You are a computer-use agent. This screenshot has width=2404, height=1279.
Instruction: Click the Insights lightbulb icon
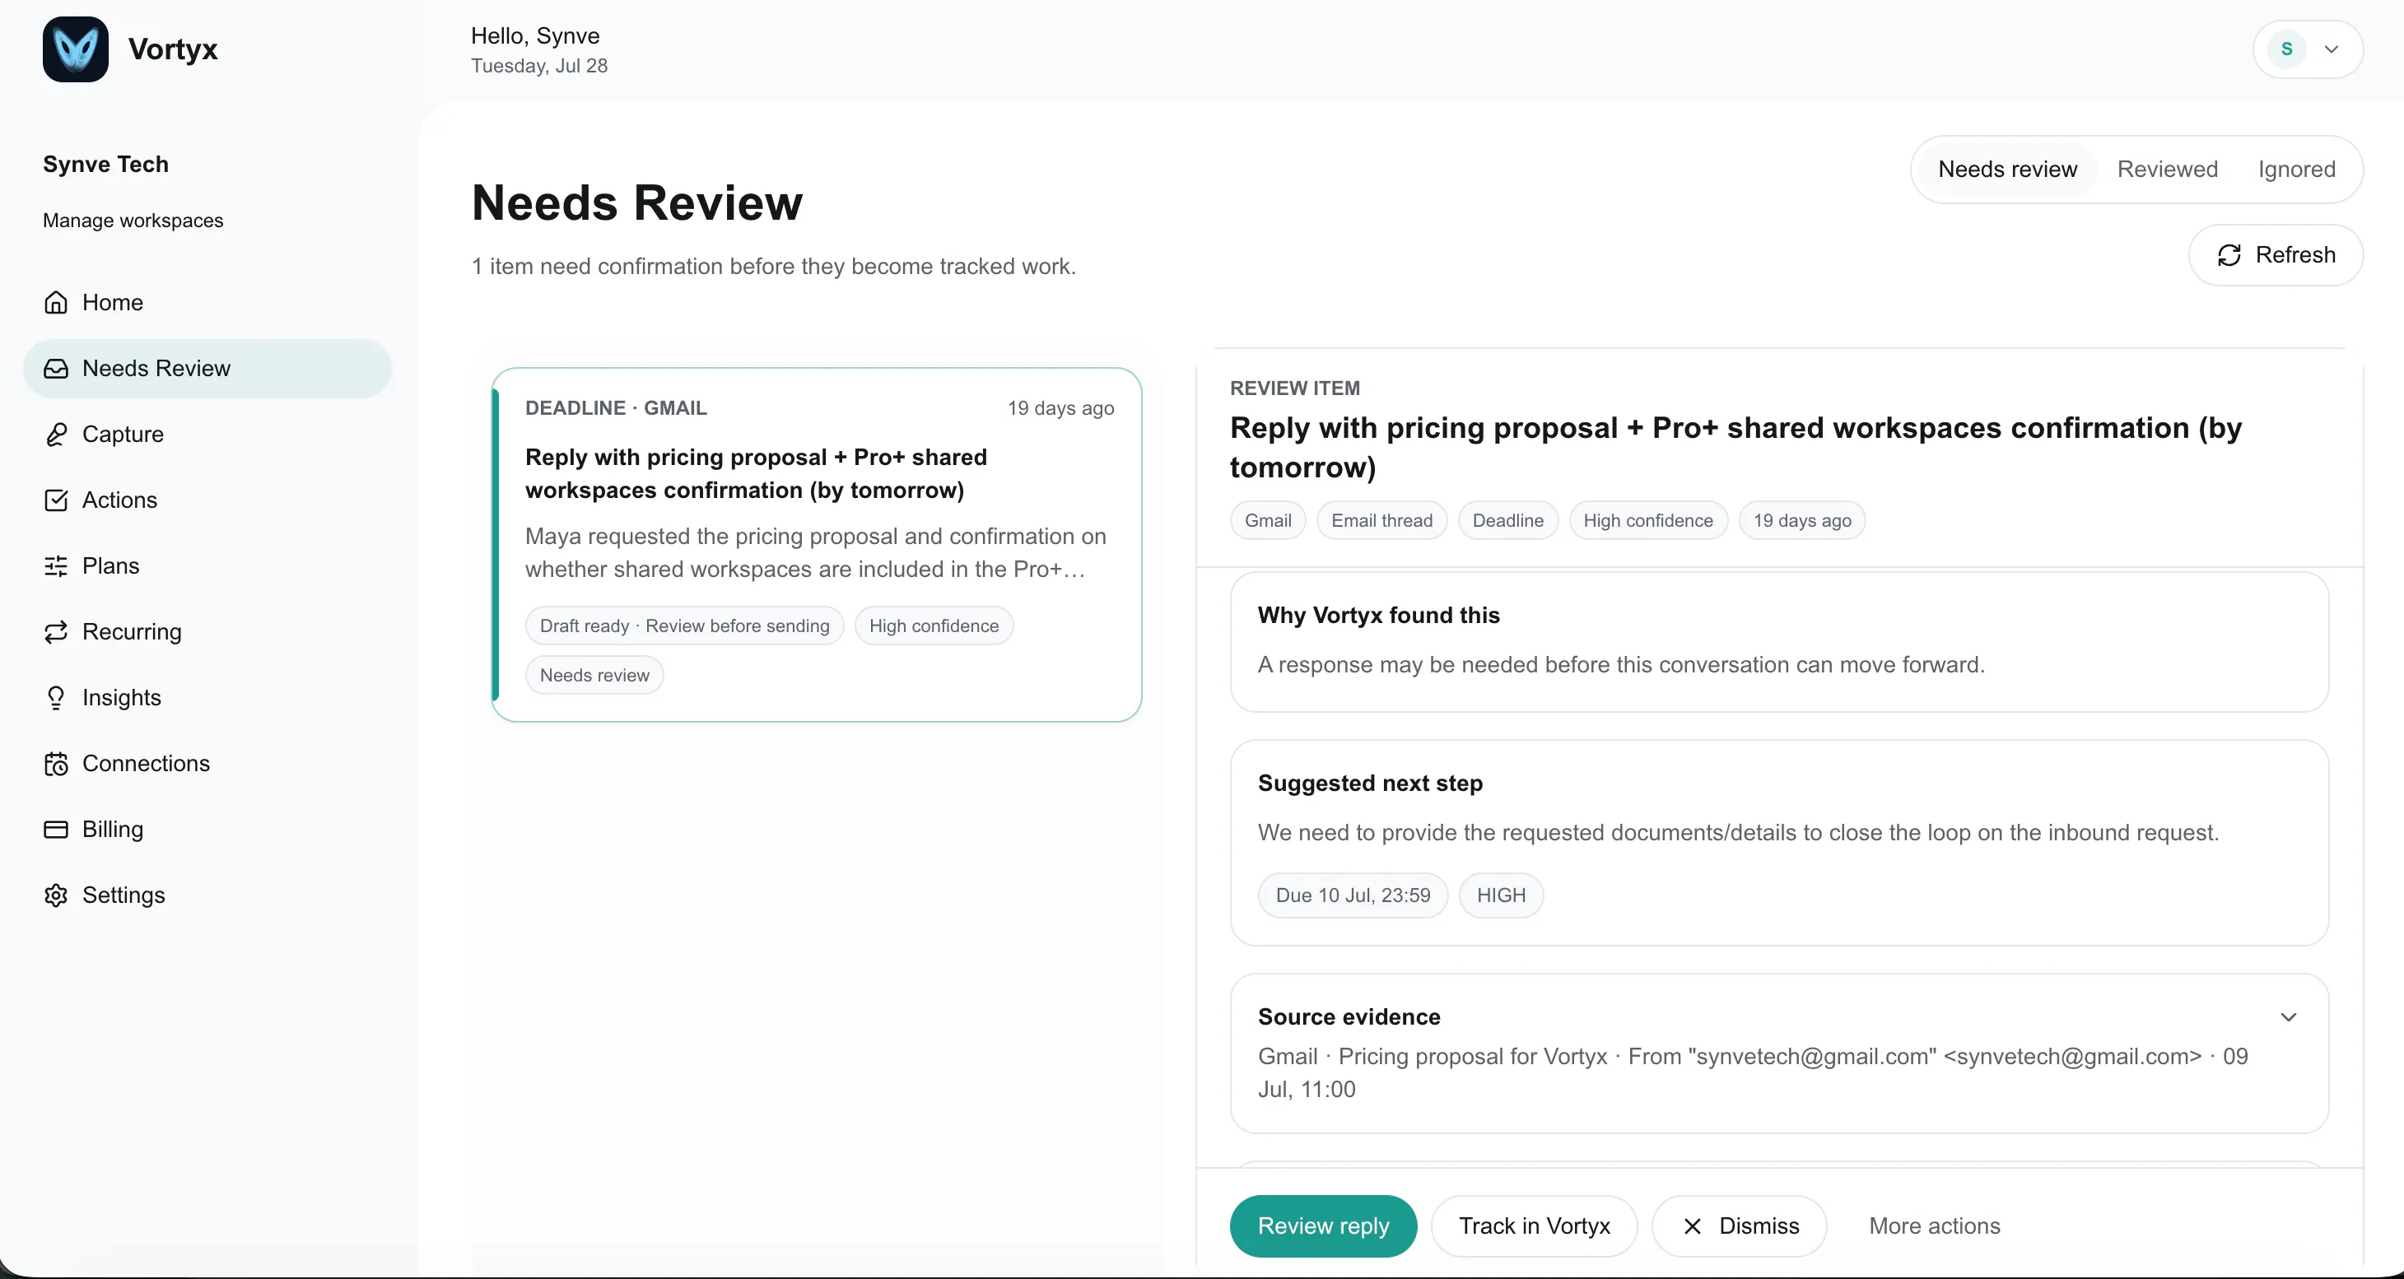point(56,698)
